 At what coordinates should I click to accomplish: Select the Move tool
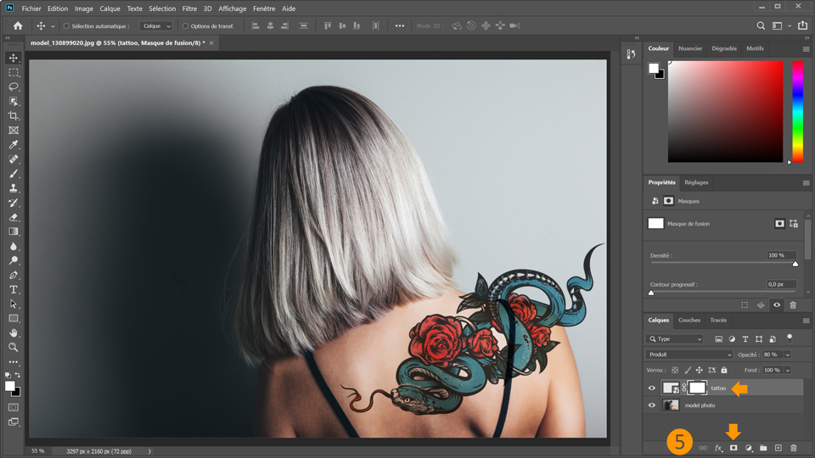[14, 58]
